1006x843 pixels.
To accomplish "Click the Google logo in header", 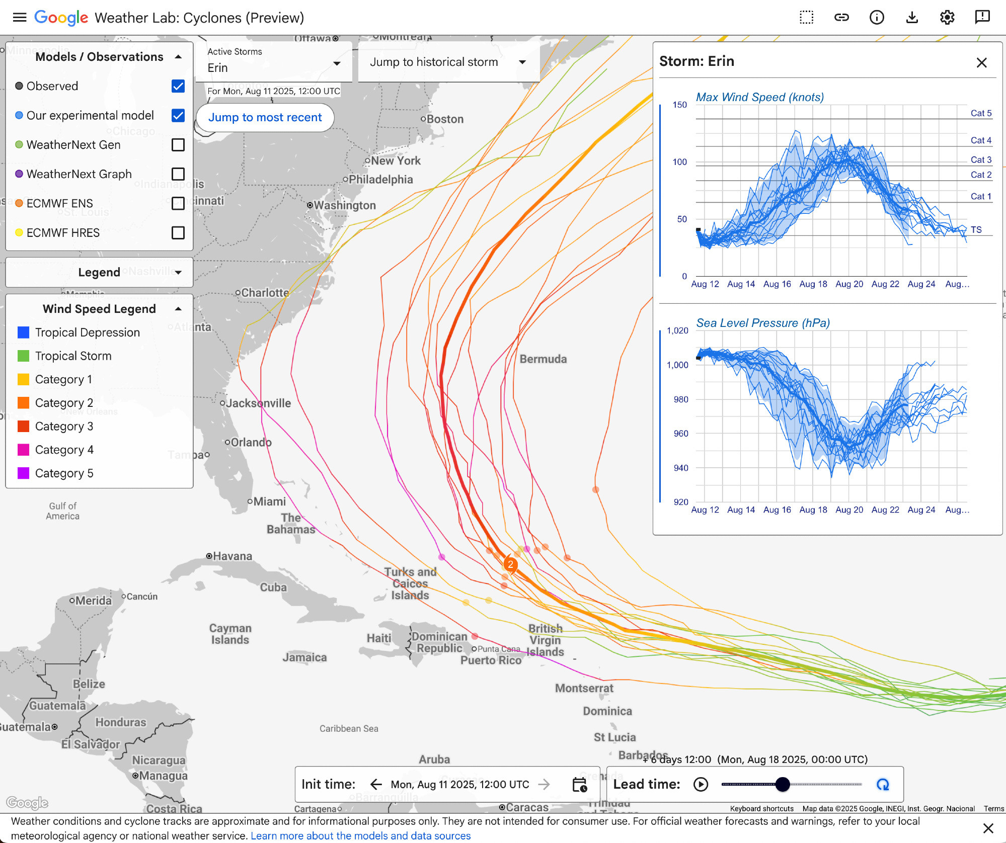I will (61, 18).
